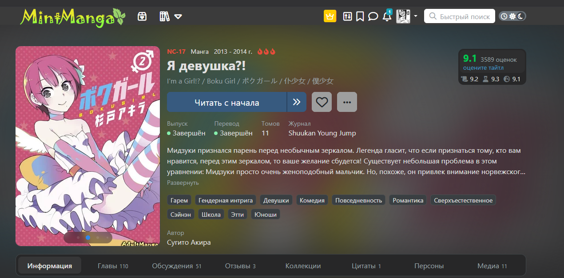Click the double-arrow continue reading button
564x278 pixels.
click(297, 102)
